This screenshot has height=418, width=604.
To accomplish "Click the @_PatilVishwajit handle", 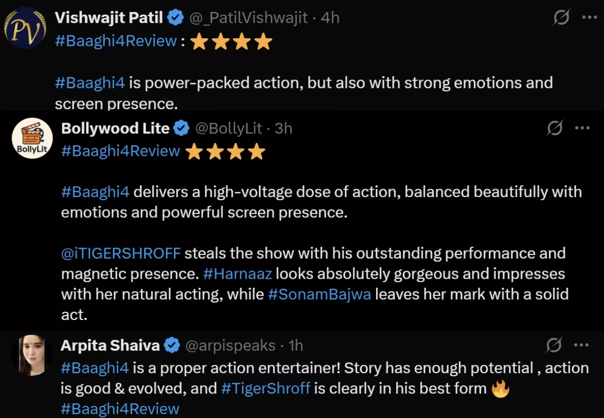I will [x=248, y=18].
